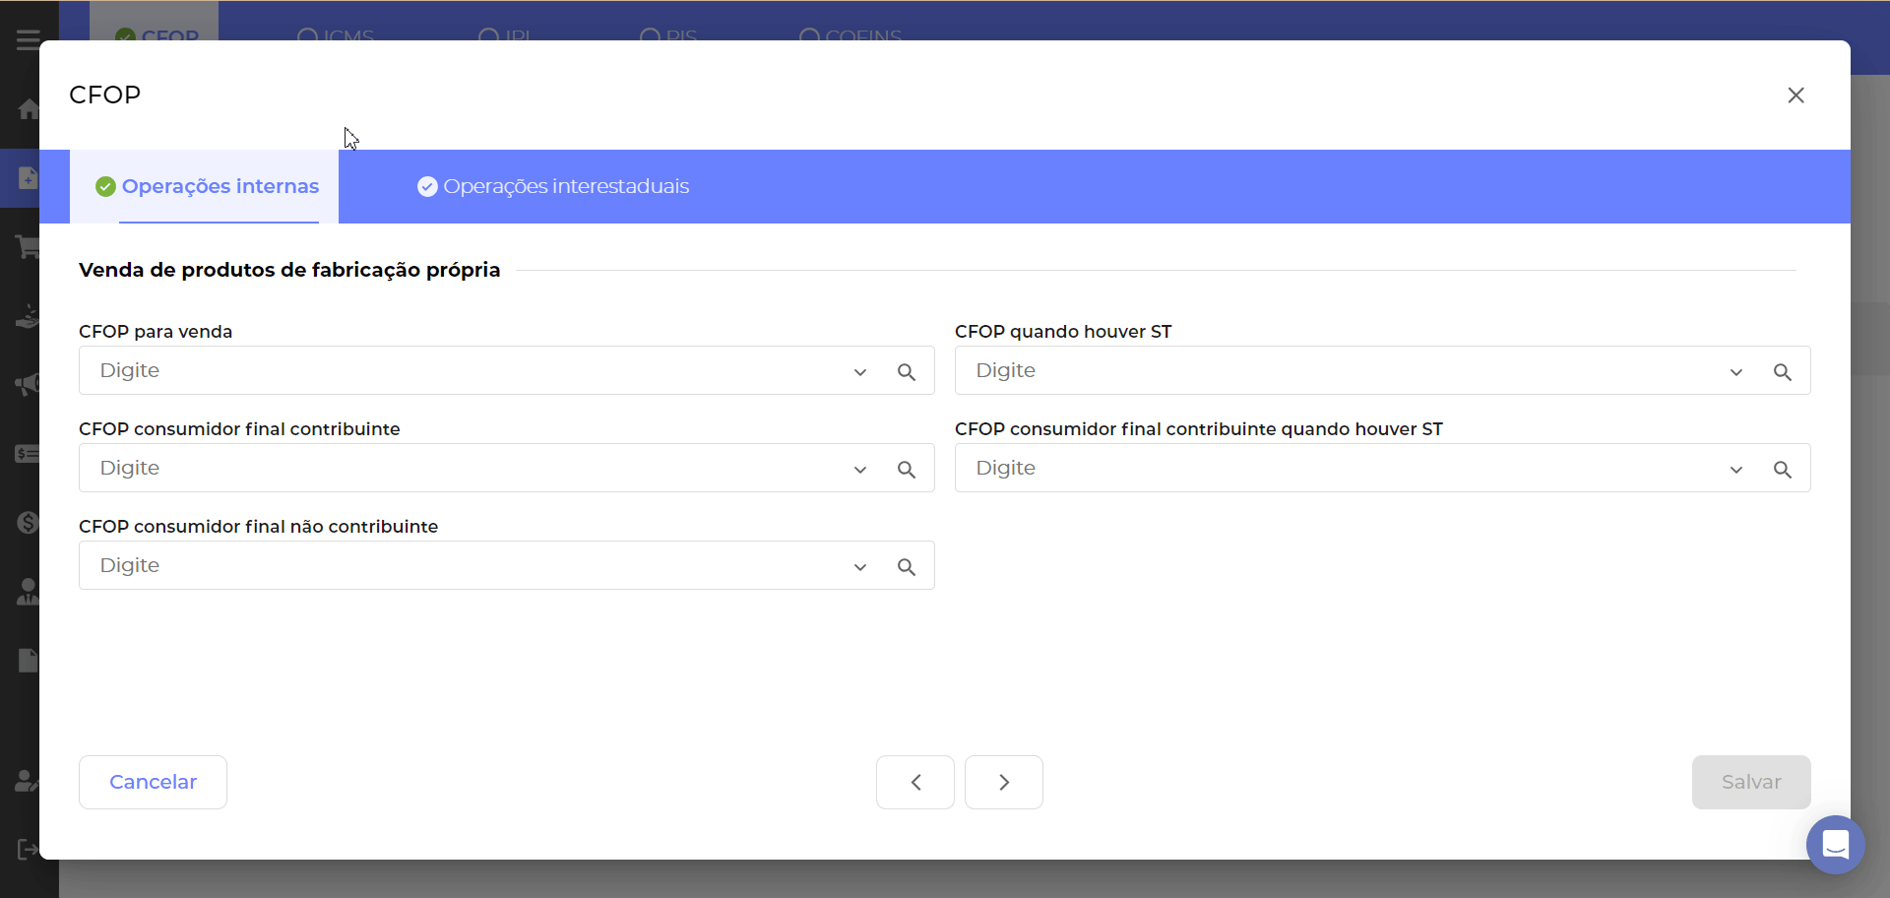Expand CFOP quando houver ST dropdown

tap(1736, 372)
